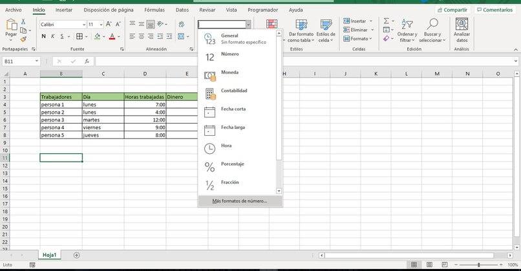Click the number format input box
The image size is (521, 271).
click(222, 25)
